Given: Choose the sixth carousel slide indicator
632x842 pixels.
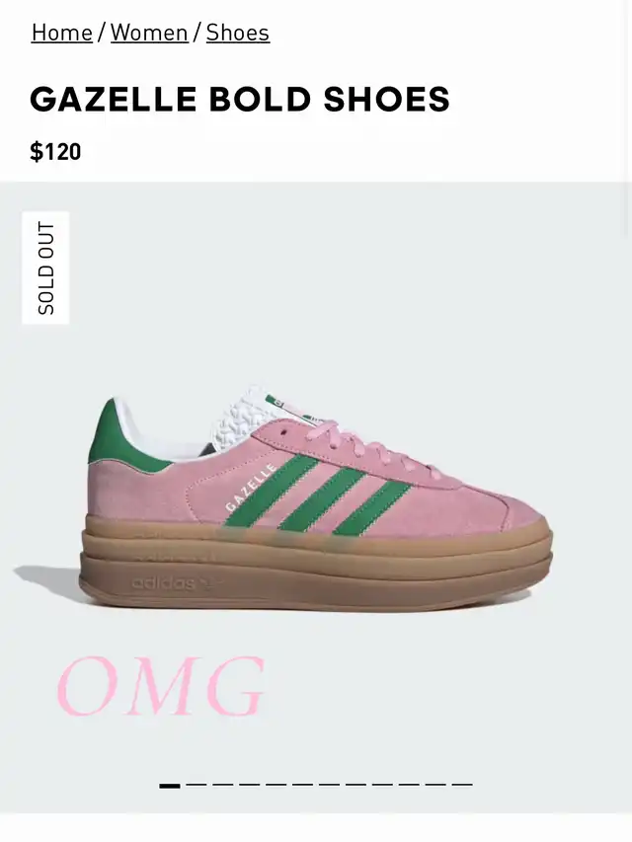Looking at the screenshot, I should (302, 785).
